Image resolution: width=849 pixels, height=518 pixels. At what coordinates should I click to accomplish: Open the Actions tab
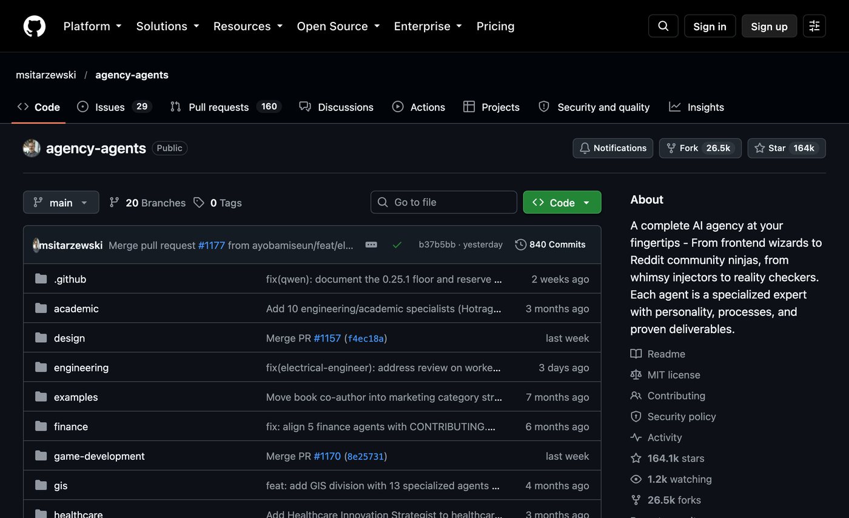pyautogui.click(x=419, y=107)
